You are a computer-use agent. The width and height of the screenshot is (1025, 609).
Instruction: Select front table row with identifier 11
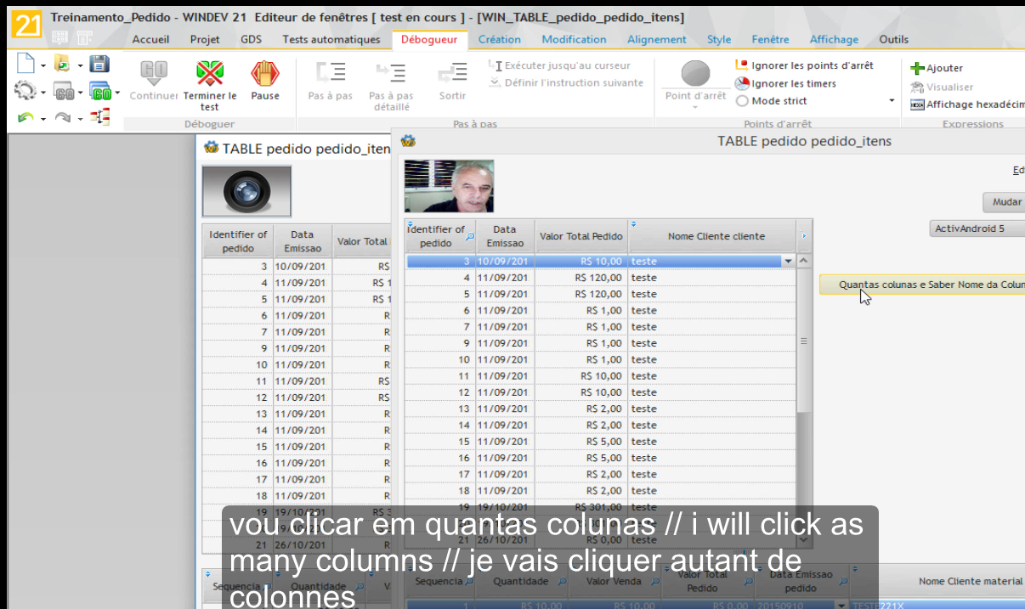click(601, 375)
